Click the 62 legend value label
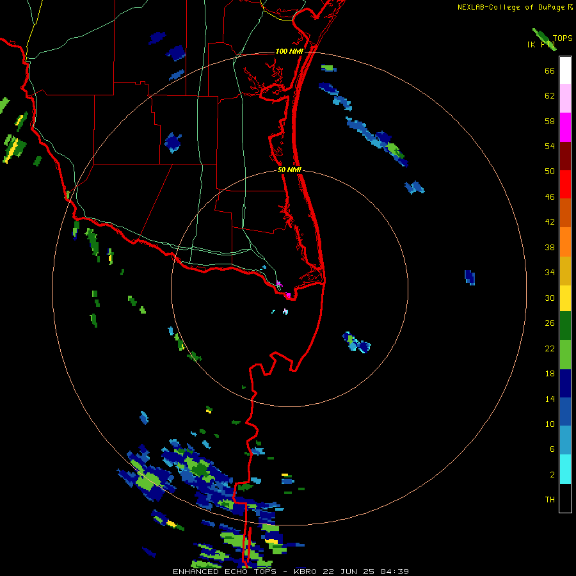 point(550,96)
